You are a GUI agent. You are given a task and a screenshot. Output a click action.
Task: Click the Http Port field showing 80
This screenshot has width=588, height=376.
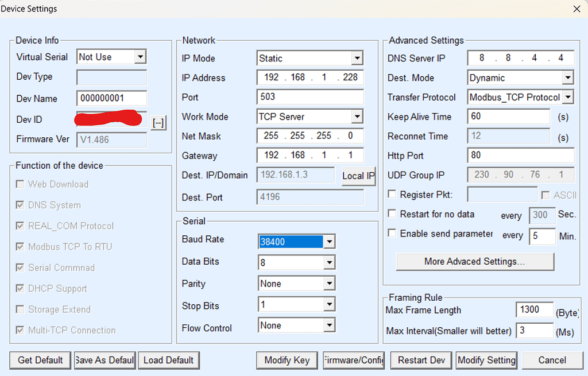pos(520,156)
